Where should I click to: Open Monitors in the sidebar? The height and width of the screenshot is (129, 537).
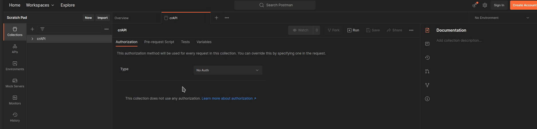pyautogui.click(x=15, y=100)
